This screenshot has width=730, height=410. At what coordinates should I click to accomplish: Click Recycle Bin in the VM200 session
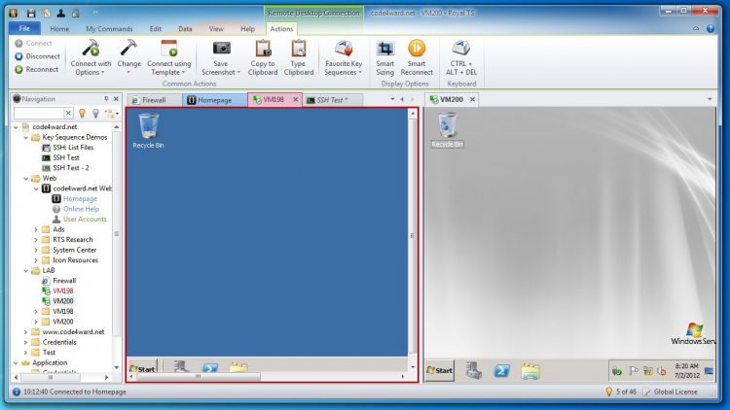(x=447, y=129)
